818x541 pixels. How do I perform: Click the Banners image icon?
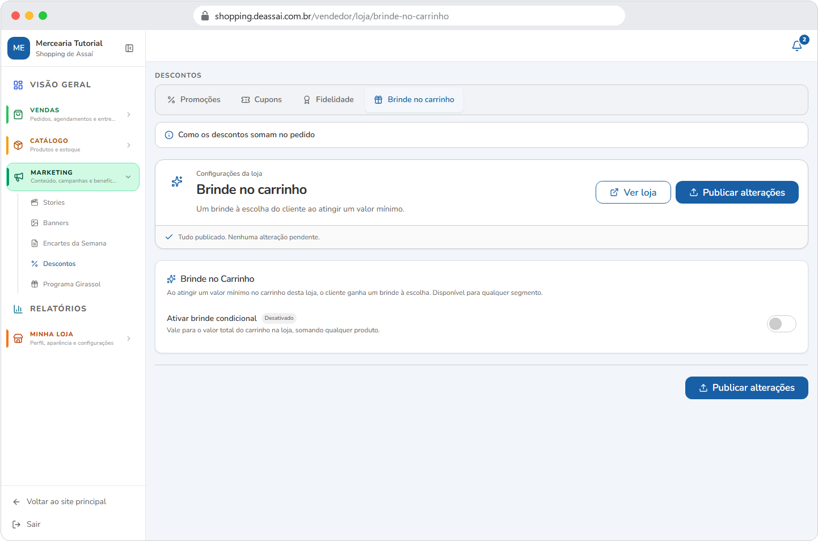point(35,223)
